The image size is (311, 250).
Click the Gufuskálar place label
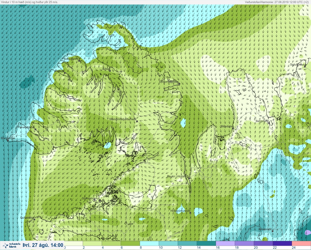[27, 218]
